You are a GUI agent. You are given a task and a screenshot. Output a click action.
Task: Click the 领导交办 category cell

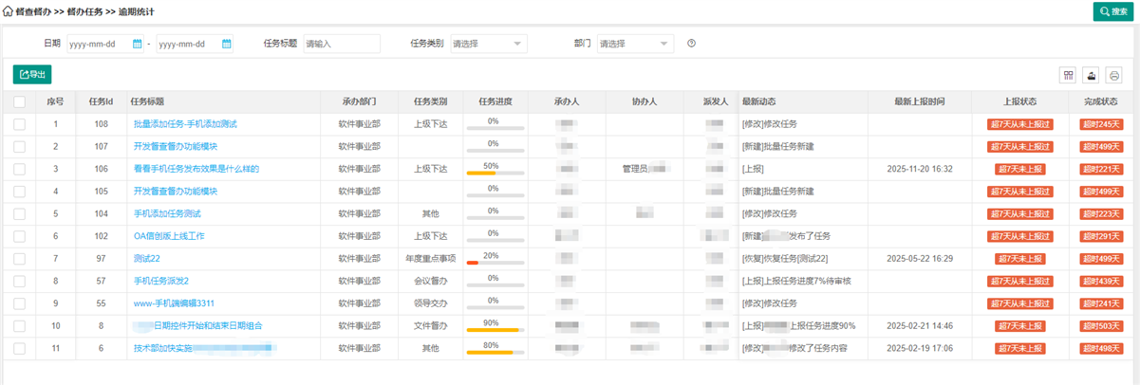click(x=430, y=302)
